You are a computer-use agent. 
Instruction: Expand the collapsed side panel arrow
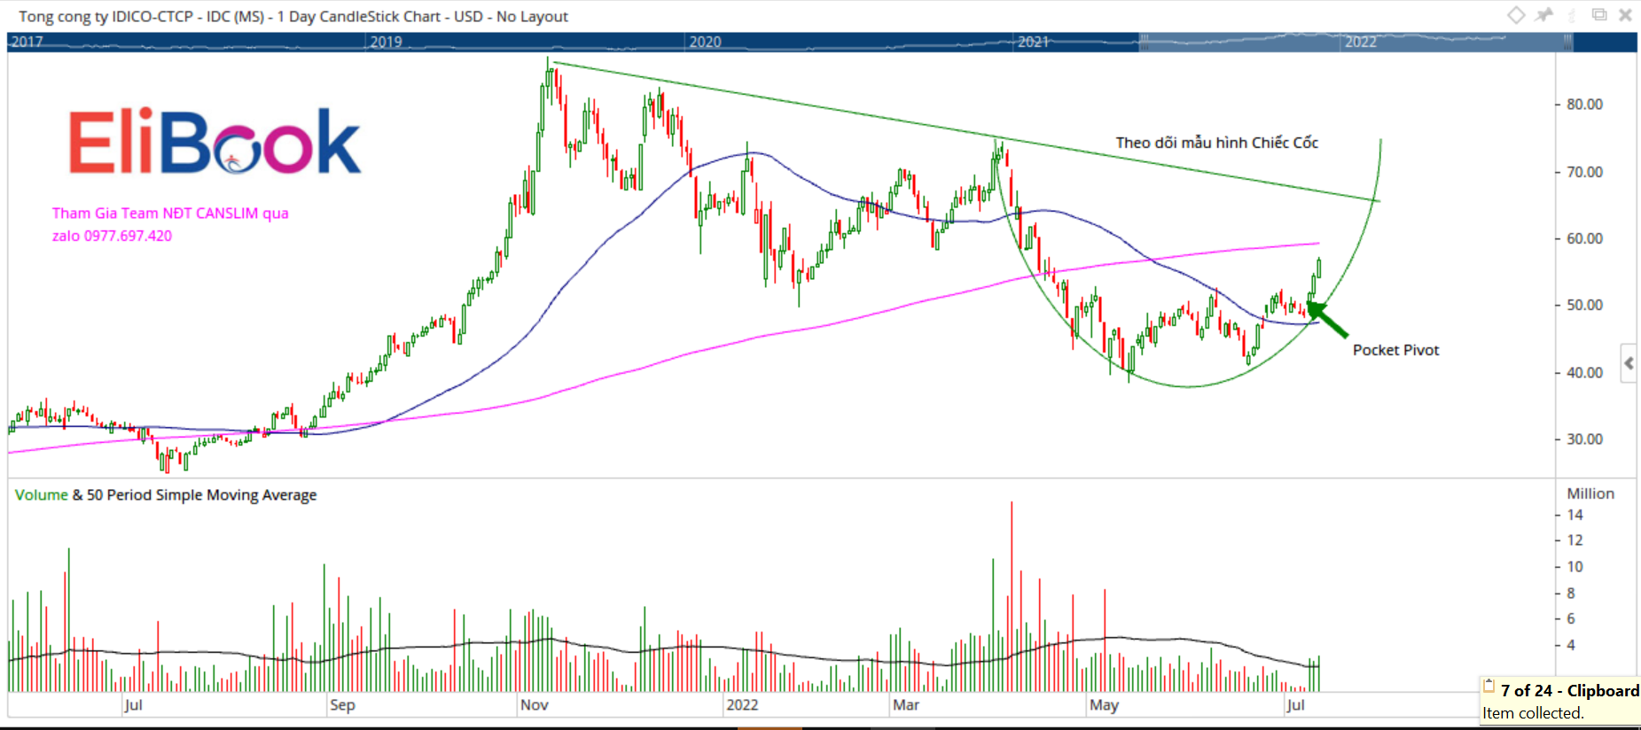coord(1629,363)
